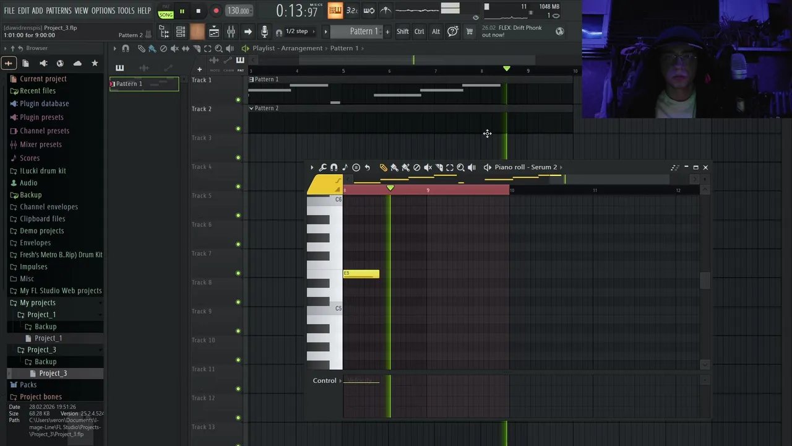
Task: Open the Control velocity selector
Action: 327,380
